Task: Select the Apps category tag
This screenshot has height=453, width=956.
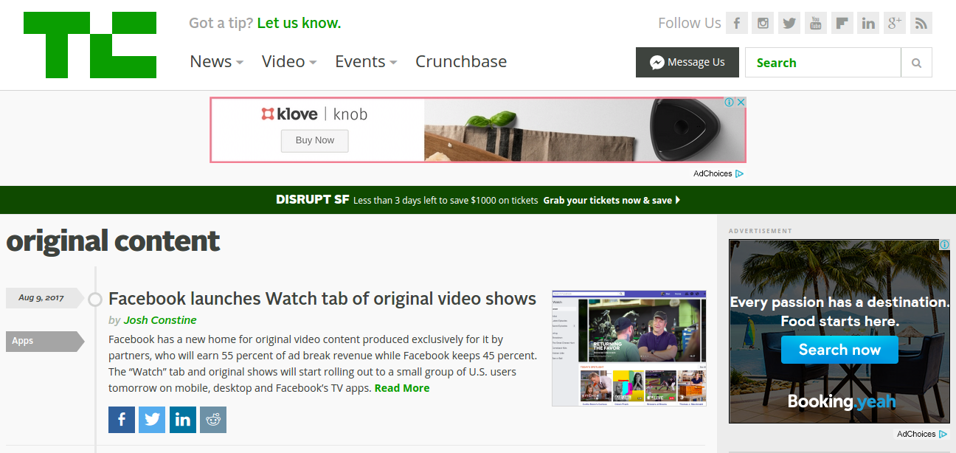Action: pyautogui.click(x=45, y=342)
